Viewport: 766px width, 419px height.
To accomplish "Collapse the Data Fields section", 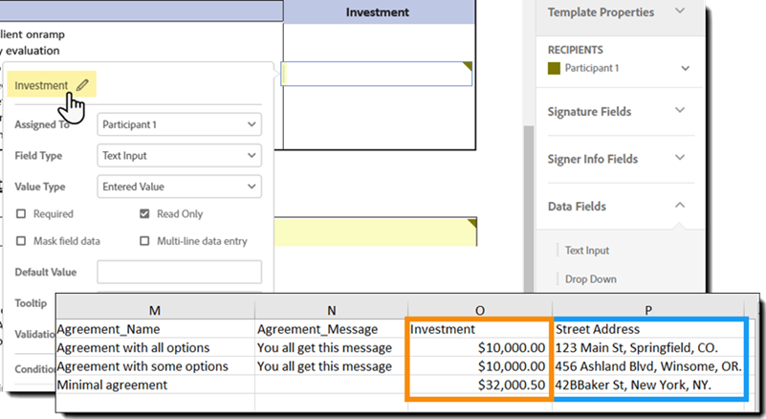I will [680, 206].
